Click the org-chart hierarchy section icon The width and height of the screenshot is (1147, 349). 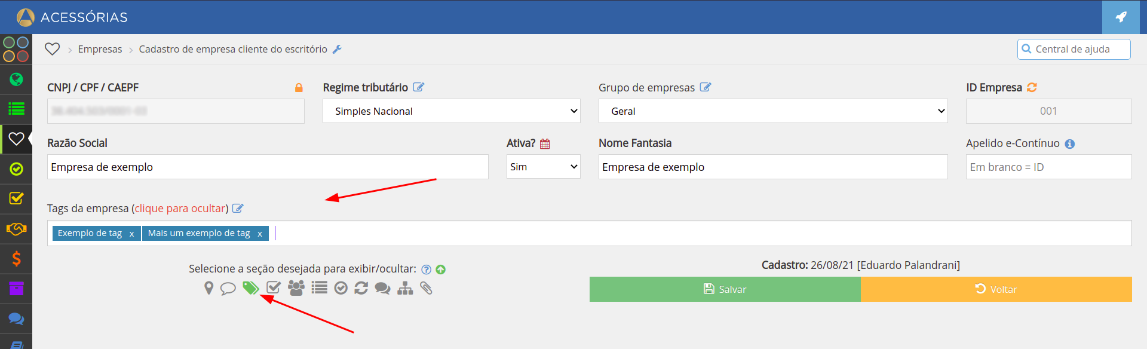(x=405, y=288)
